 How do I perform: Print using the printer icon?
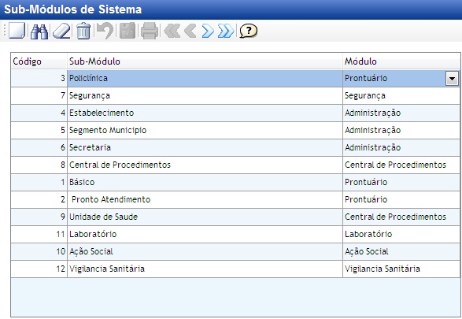tap(150, 31)
